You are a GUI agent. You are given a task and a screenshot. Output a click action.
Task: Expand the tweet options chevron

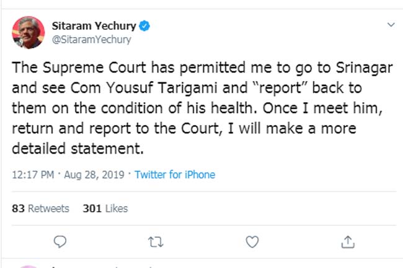391,25
